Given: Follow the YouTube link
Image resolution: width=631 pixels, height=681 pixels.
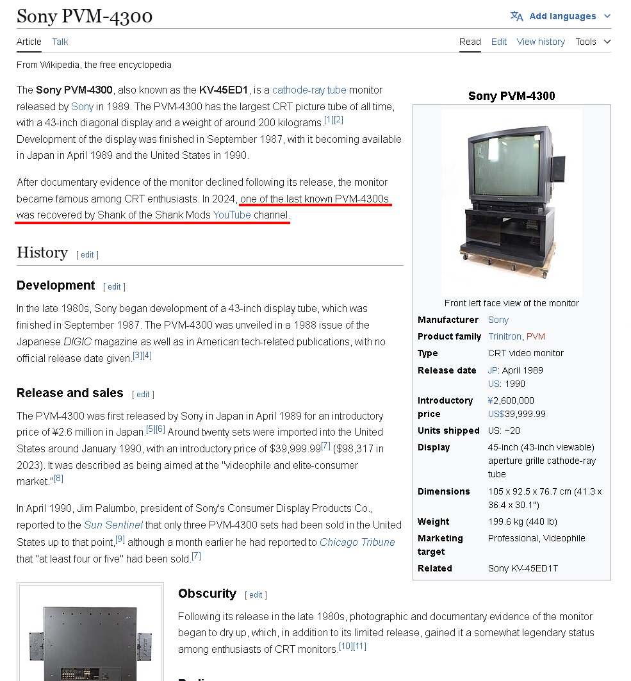Looking at the screenshot, I should pos(232,215).
